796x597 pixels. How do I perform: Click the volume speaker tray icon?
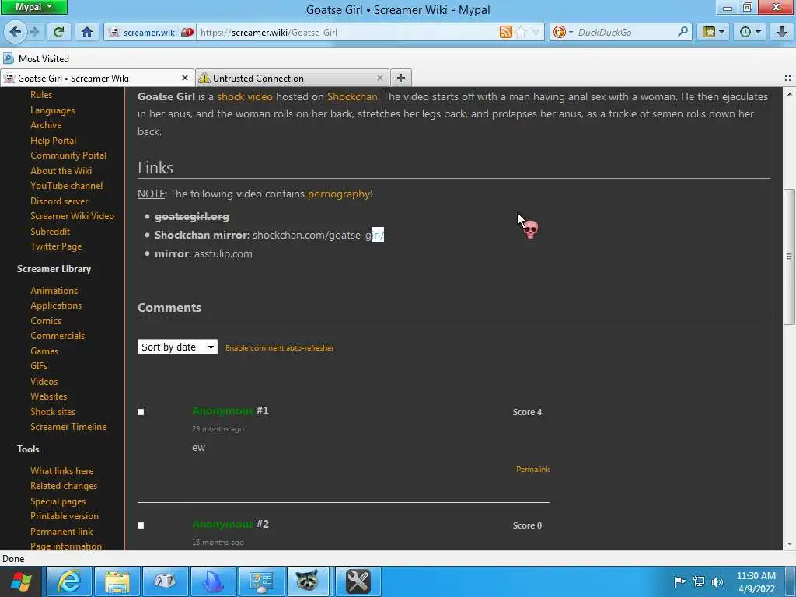(x=717, y=581)
